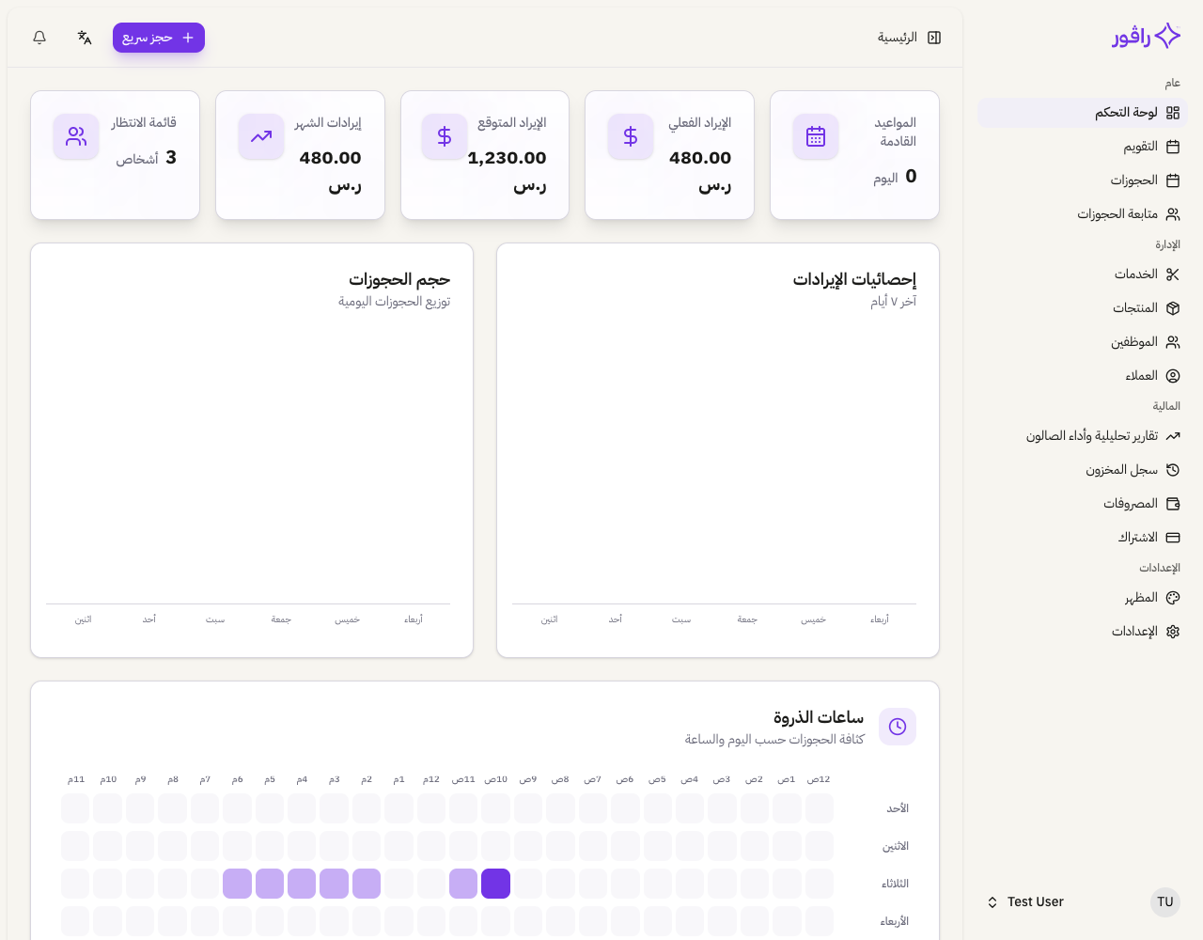Open the language translation switcher icon
This screenshot has height=940, width=1203.
85,38
